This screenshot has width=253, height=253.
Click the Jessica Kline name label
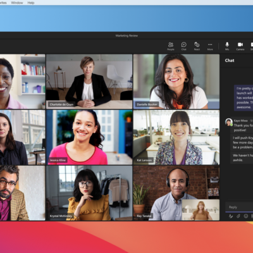tap(58, 160)
